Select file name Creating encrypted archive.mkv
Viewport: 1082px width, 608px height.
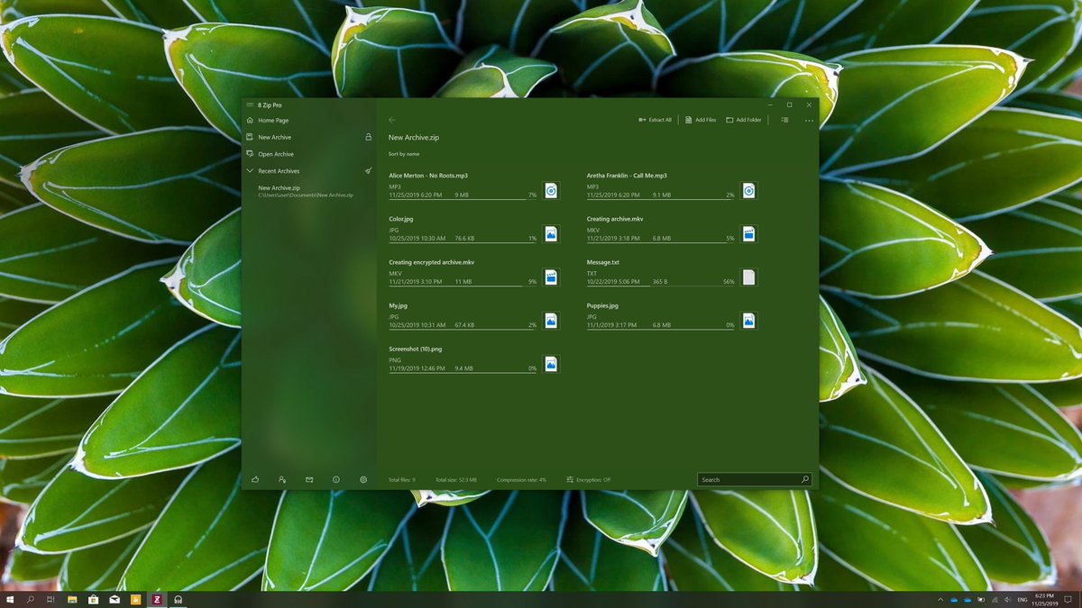[431, 262]
